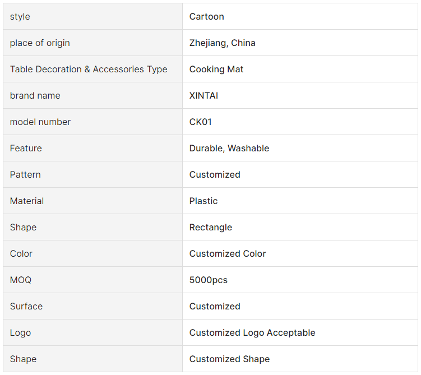Screen dimensions: 421x375
Task: Click the 'Feature' row label
Action: (26, 149)
